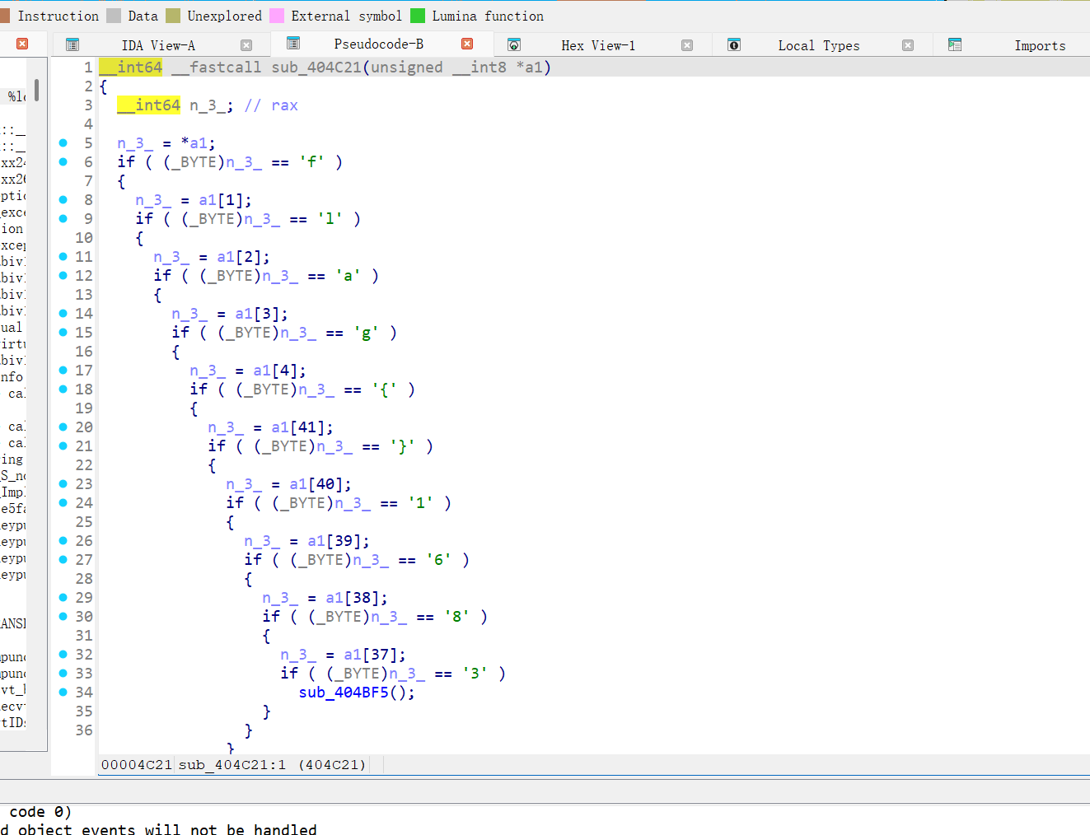Toggle breakpoint dot on line 6
The image size is (1090, 835).
(63, 162)
